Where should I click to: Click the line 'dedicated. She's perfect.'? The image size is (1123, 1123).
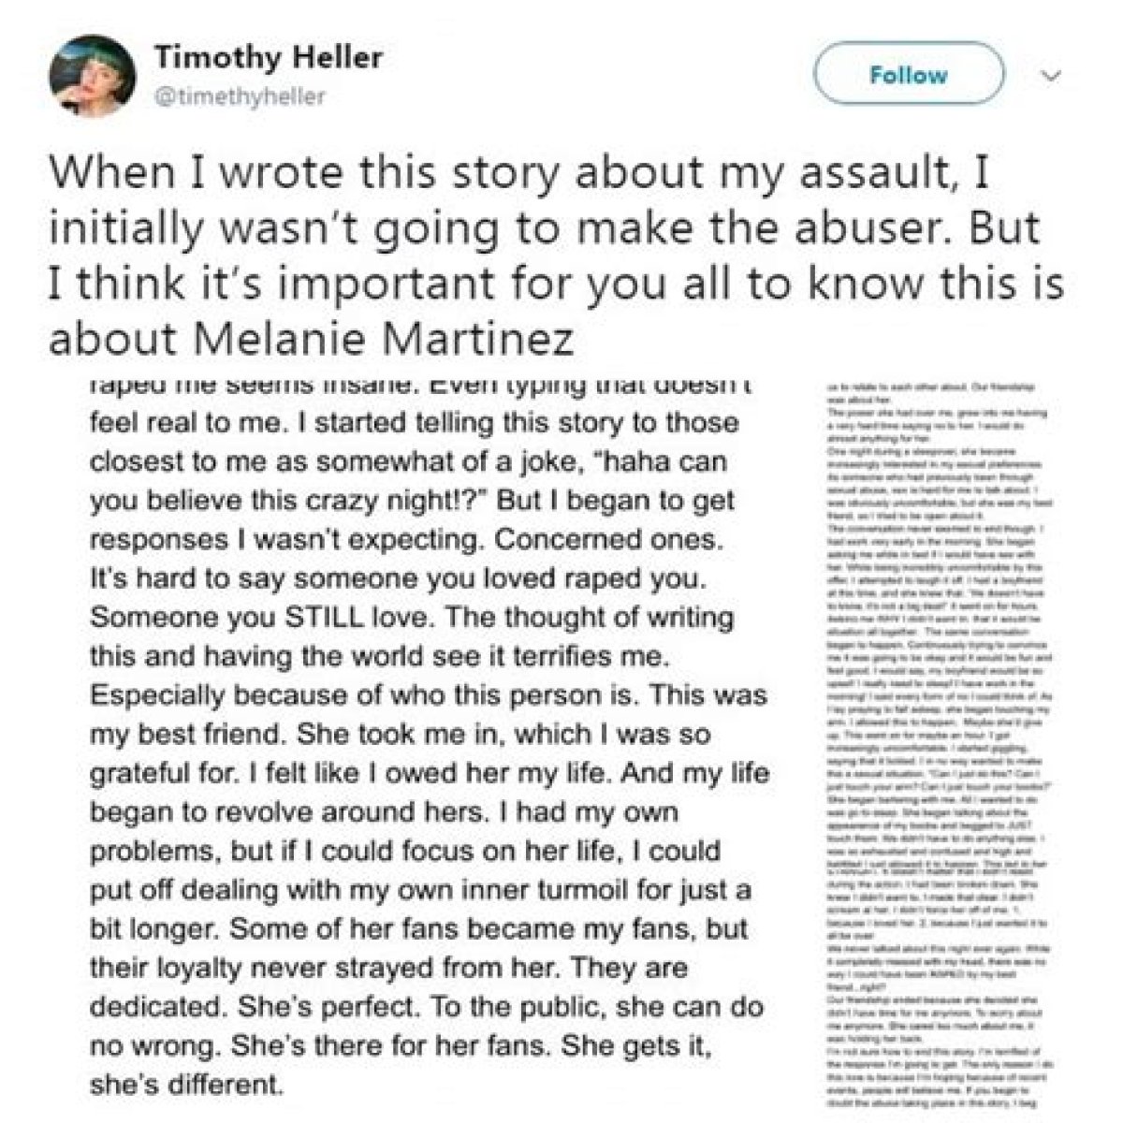pyautogui.click(x=427, y=1008)
